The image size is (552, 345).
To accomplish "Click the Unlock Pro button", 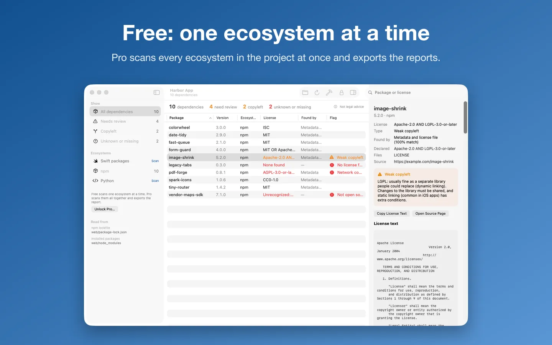I will 105,209.
